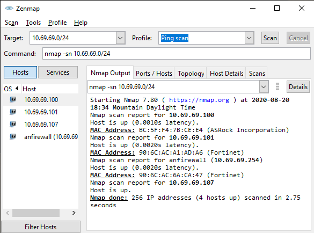Click right arrow of host list scrollbar
Image resolution: width=314 pixels, height=233 pixels.
tap(74, 213)
